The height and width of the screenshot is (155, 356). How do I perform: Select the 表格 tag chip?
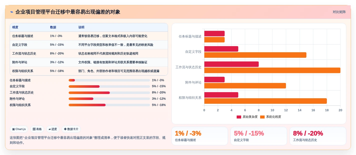click(x=37, y=129)
